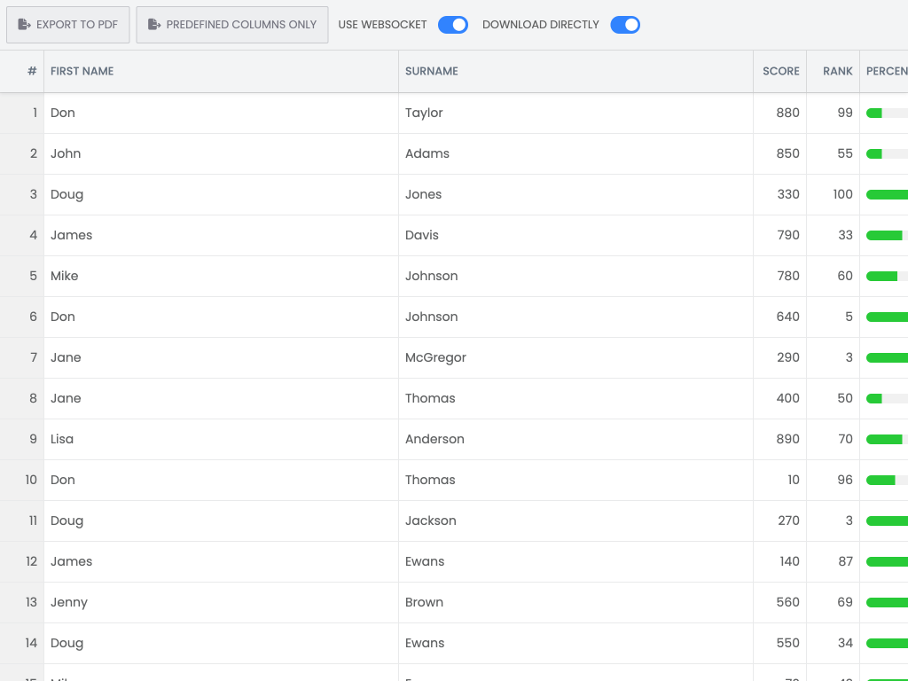Toggle the Download Directly switch
The width and height of the screenshot is (908, 681).
625,25
